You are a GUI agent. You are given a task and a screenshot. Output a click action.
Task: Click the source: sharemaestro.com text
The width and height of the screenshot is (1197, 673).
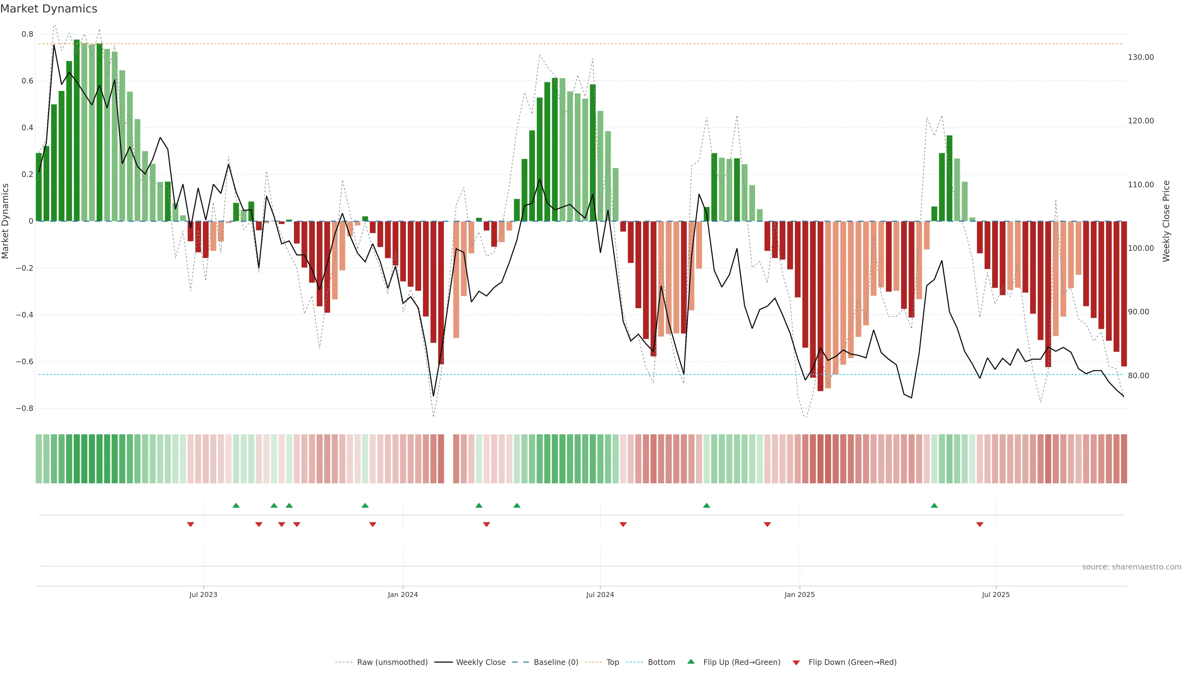coord(1132,567)
